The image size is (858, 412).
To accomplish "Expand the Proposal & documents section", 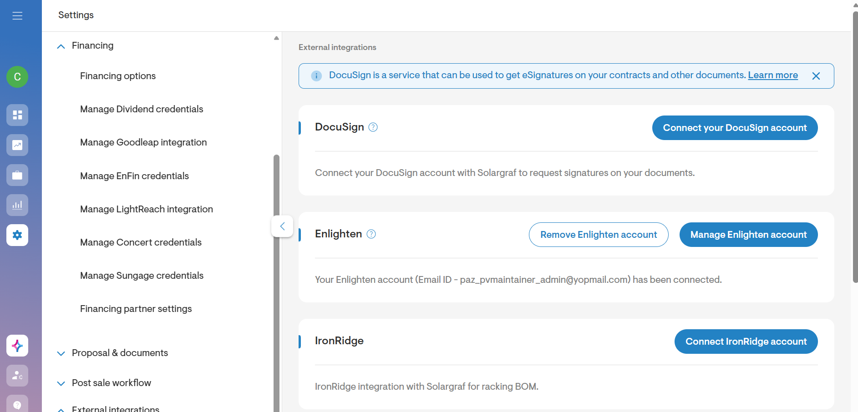I will tap(61, 353).
